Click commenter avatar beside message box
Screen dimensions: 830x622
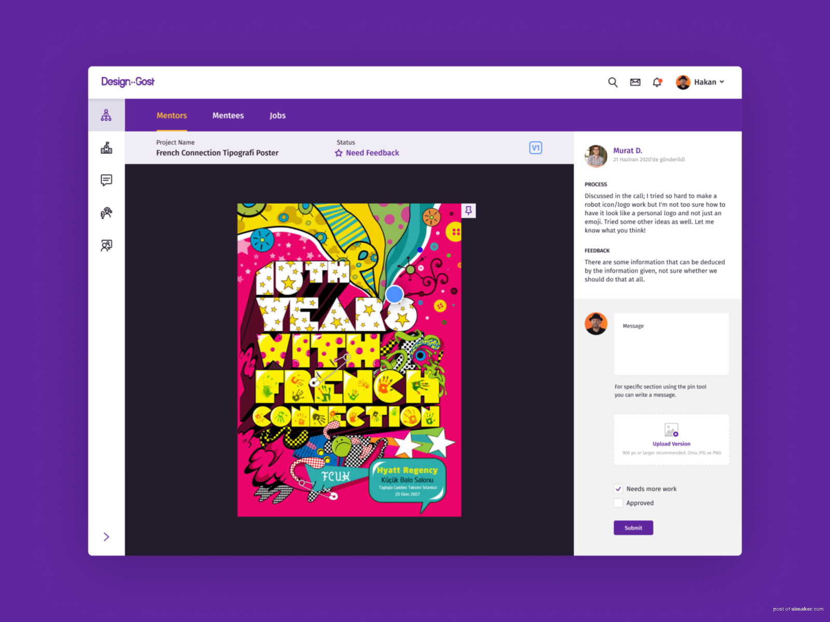[596, 324]
